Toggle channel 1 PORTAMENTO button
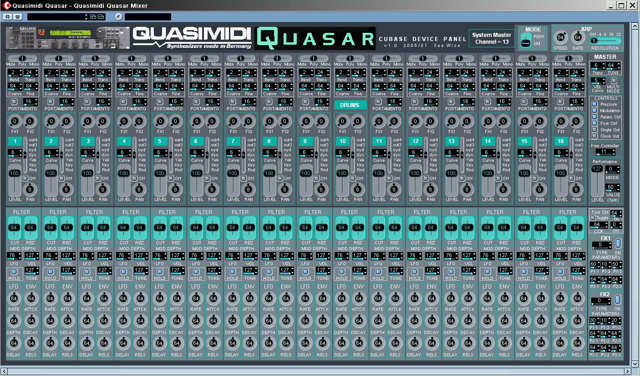This screenshot has width=640, height=376. 14,102
